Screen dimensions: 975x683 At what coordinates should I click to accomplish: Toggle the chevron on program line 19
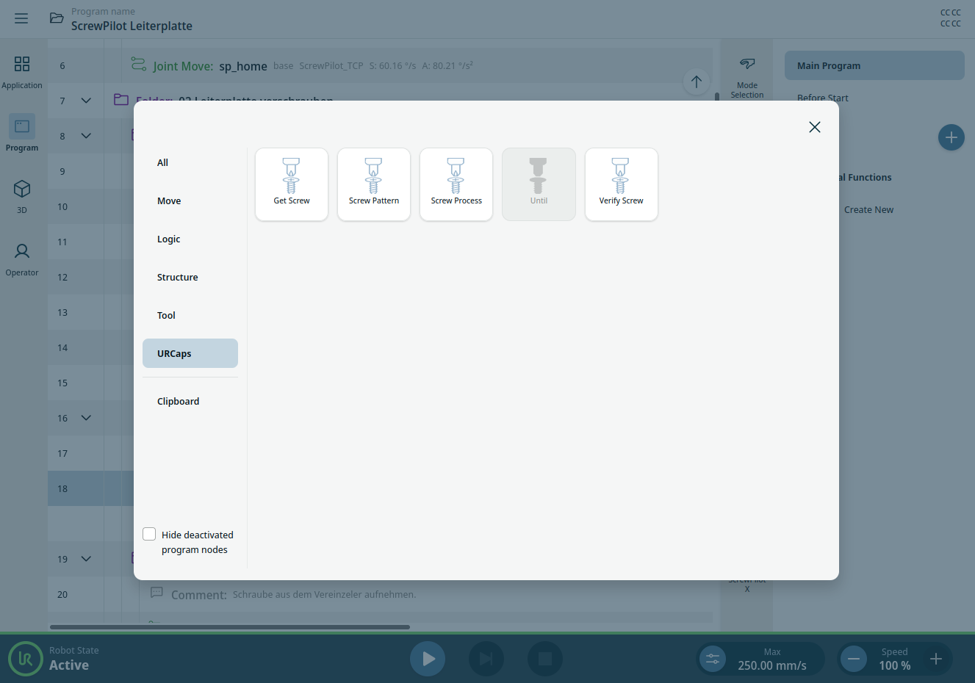(86, 559)
